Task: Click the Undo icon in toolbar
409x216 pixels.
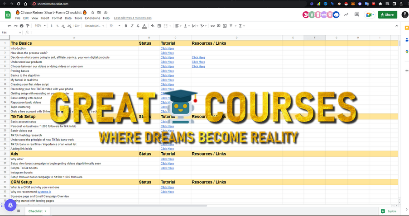Action: click(x=10, y=26)
